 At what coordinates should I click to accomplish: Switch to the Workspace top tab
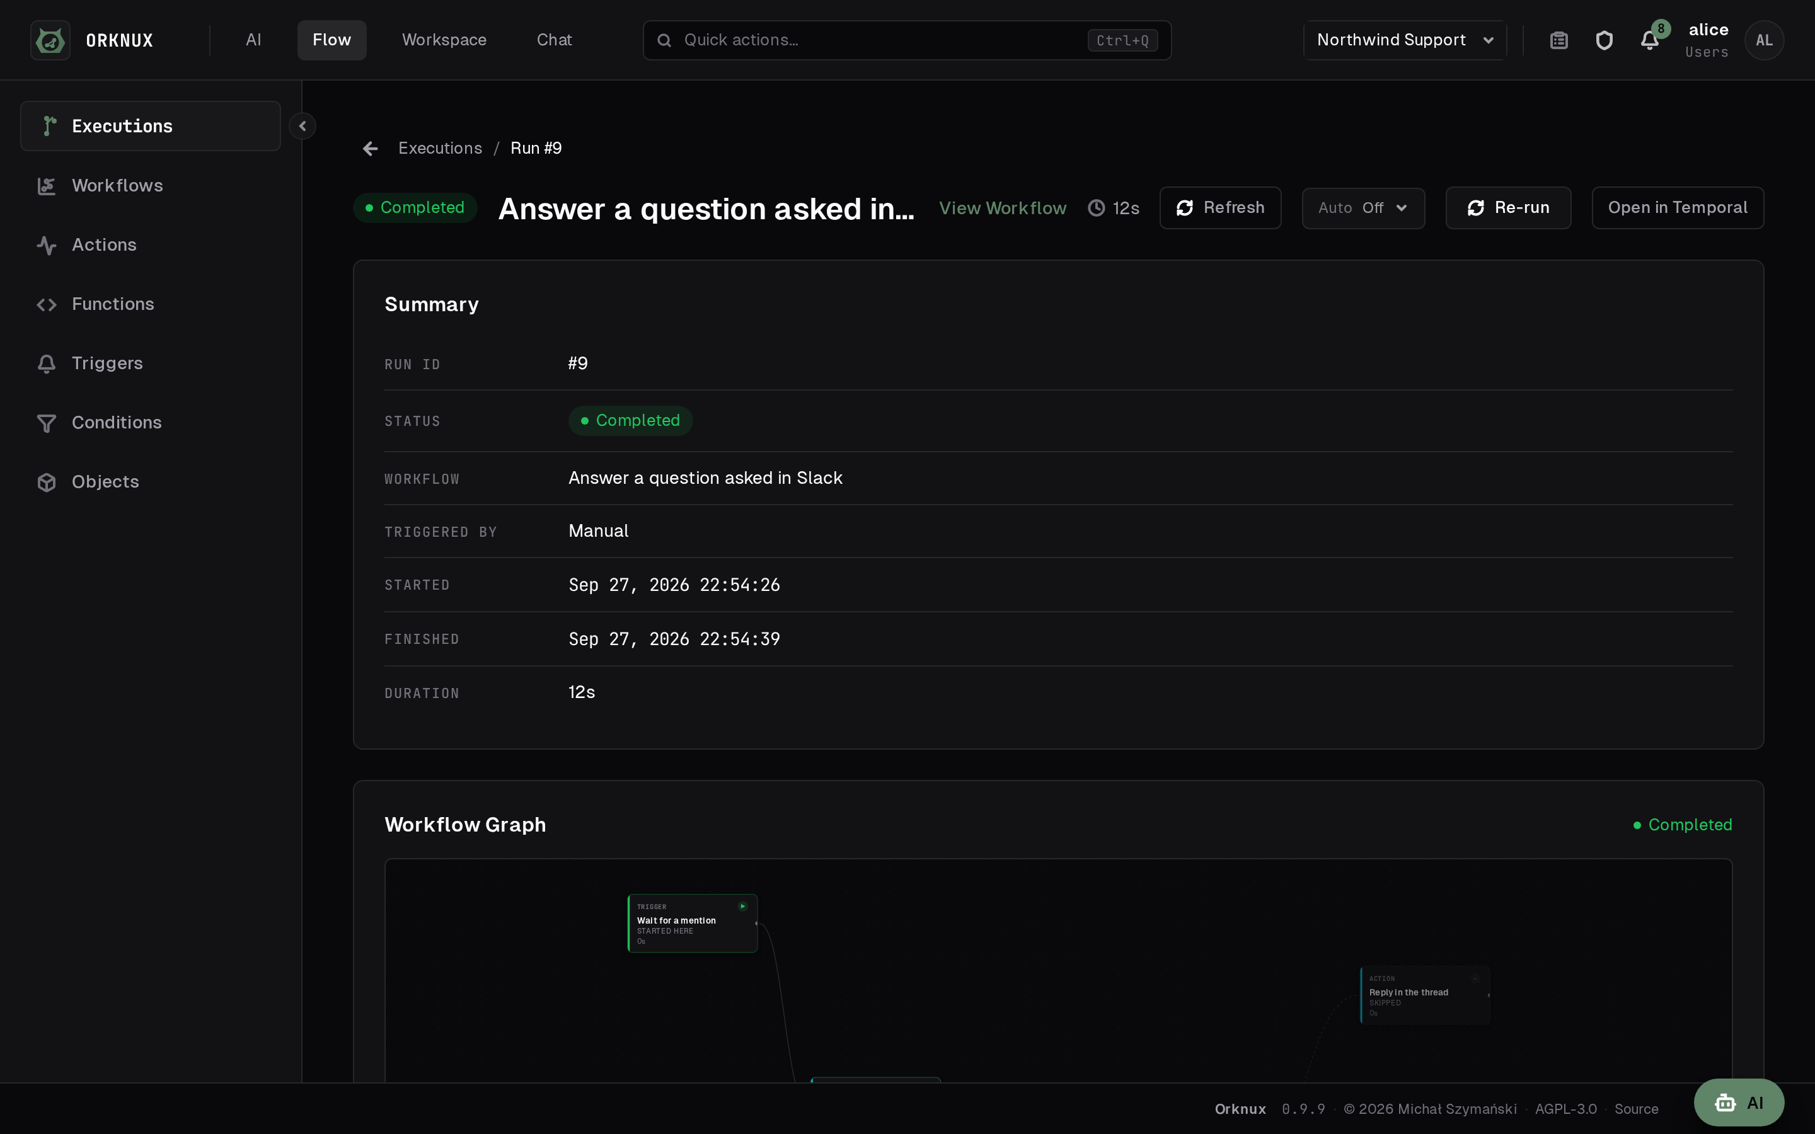(444, 40)
